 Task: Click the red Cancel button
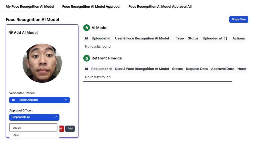62,129
